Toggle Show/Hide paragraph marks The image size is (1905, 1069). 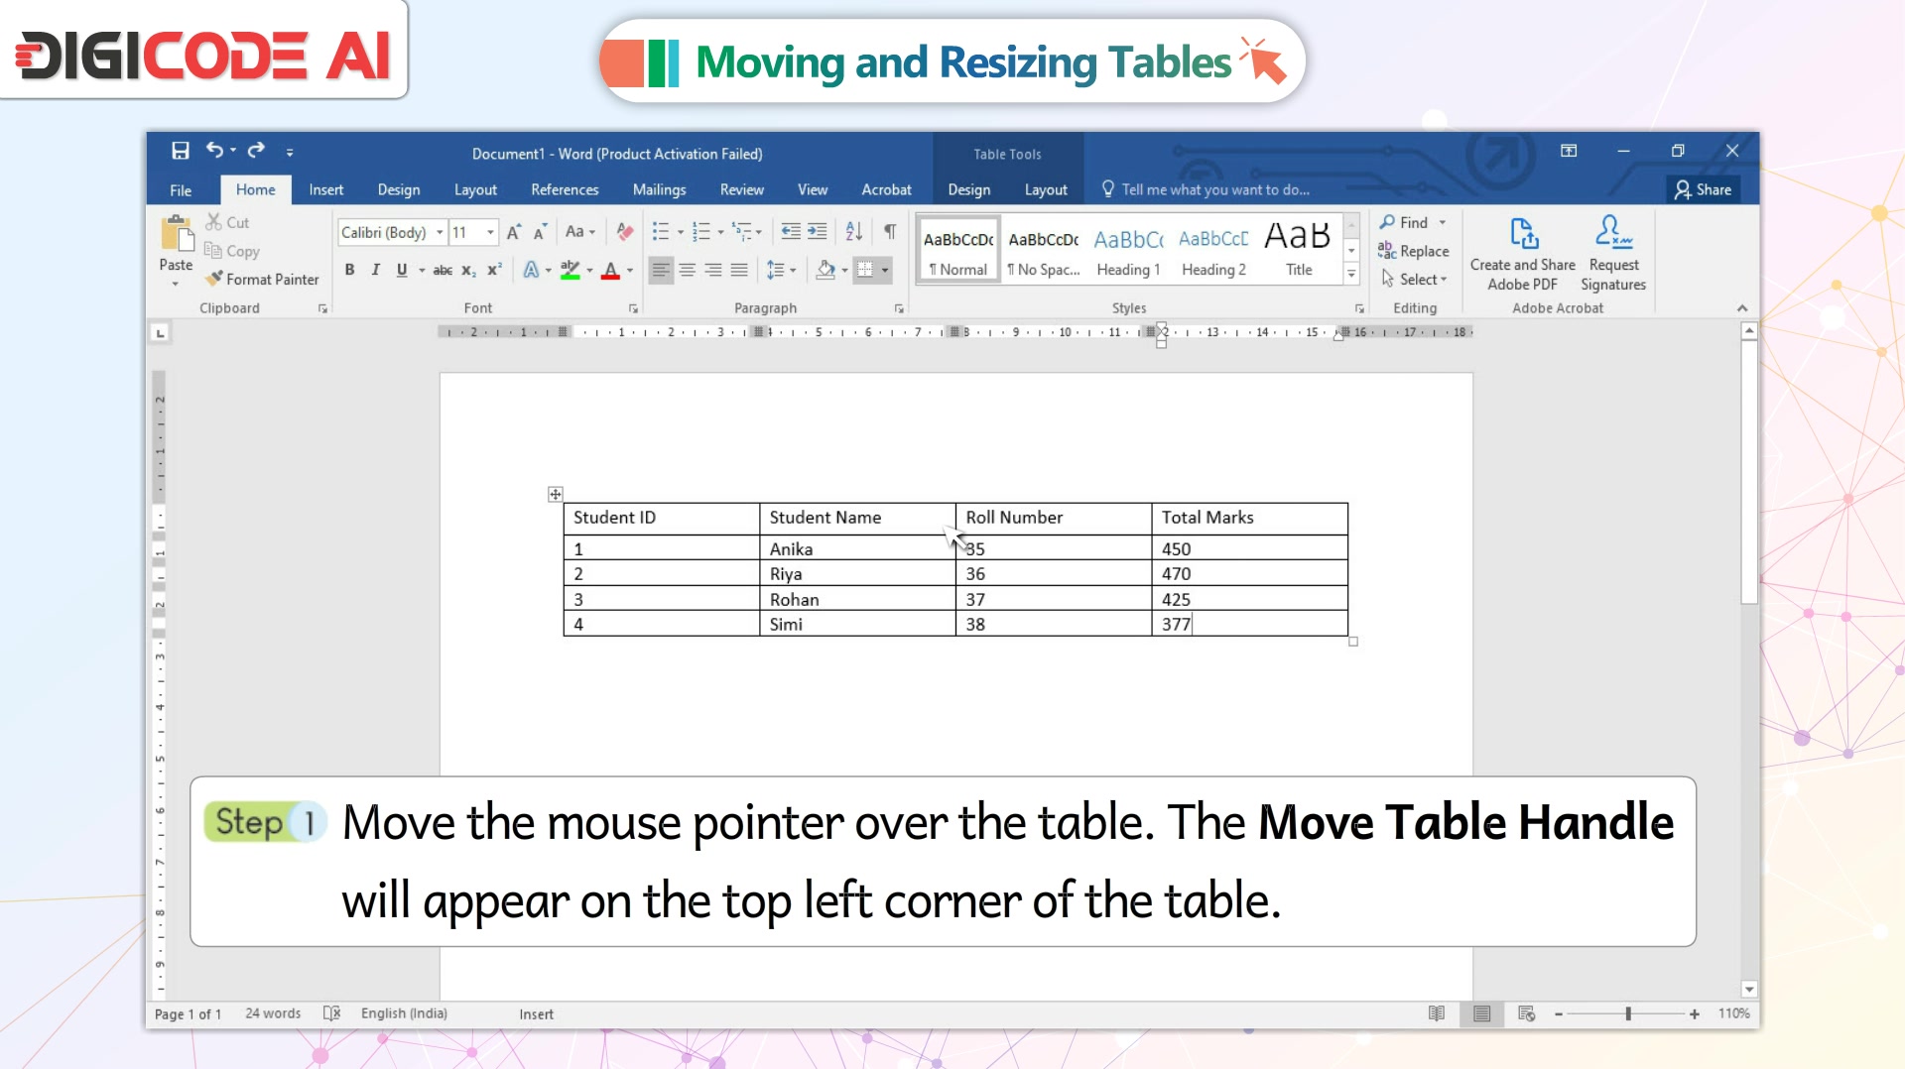tap(890, 232)
